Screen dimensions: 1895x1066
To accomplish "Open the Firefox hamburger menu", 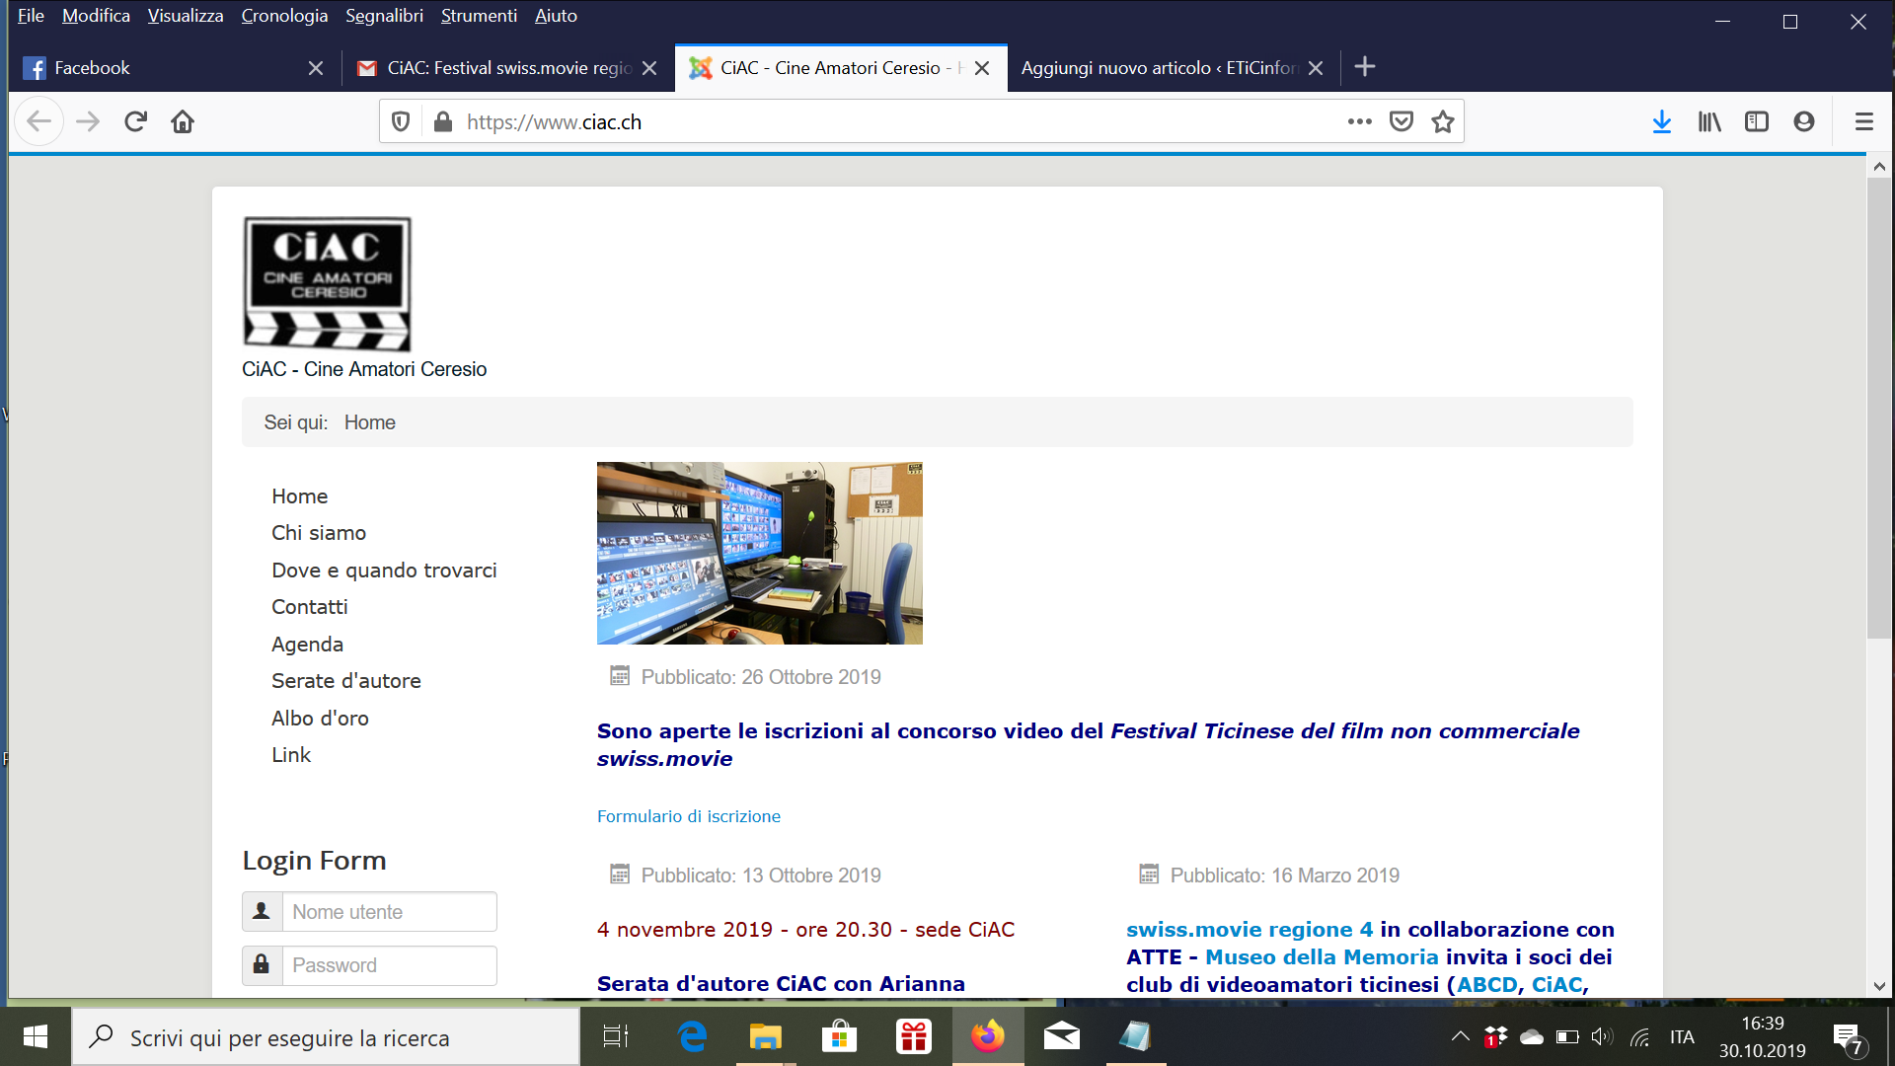I will (1864, 121).
